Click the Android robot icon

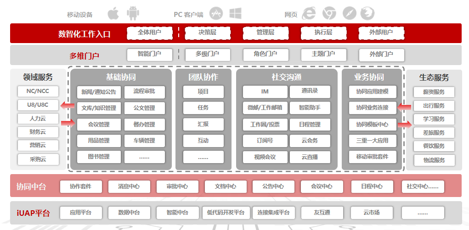(133, 13)
